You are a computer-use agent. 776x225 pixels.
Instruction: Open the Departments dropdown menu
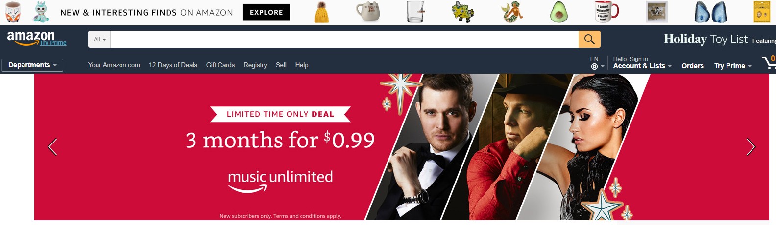32,65
